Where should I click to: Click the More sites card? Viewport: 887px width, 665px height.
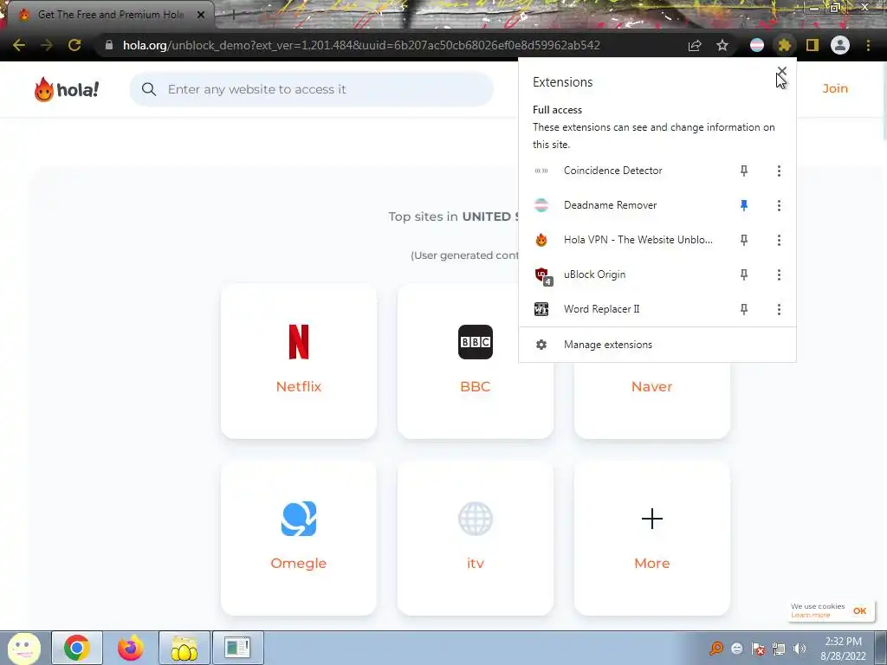(651, 538)
